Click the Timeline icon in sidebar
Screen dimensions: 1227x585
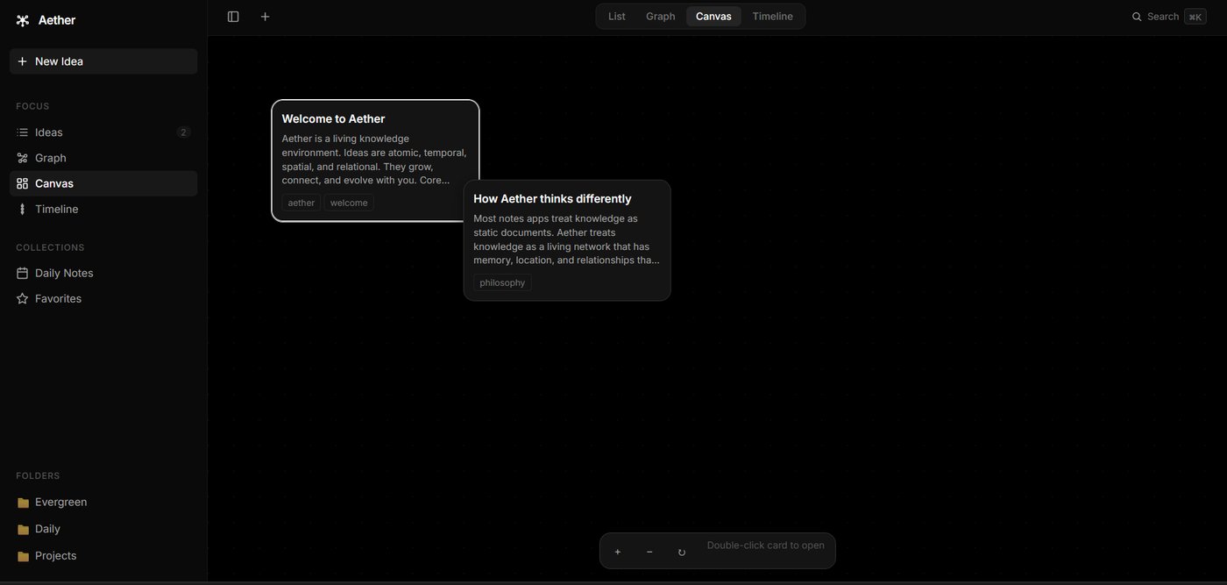[x=23, y=209]
